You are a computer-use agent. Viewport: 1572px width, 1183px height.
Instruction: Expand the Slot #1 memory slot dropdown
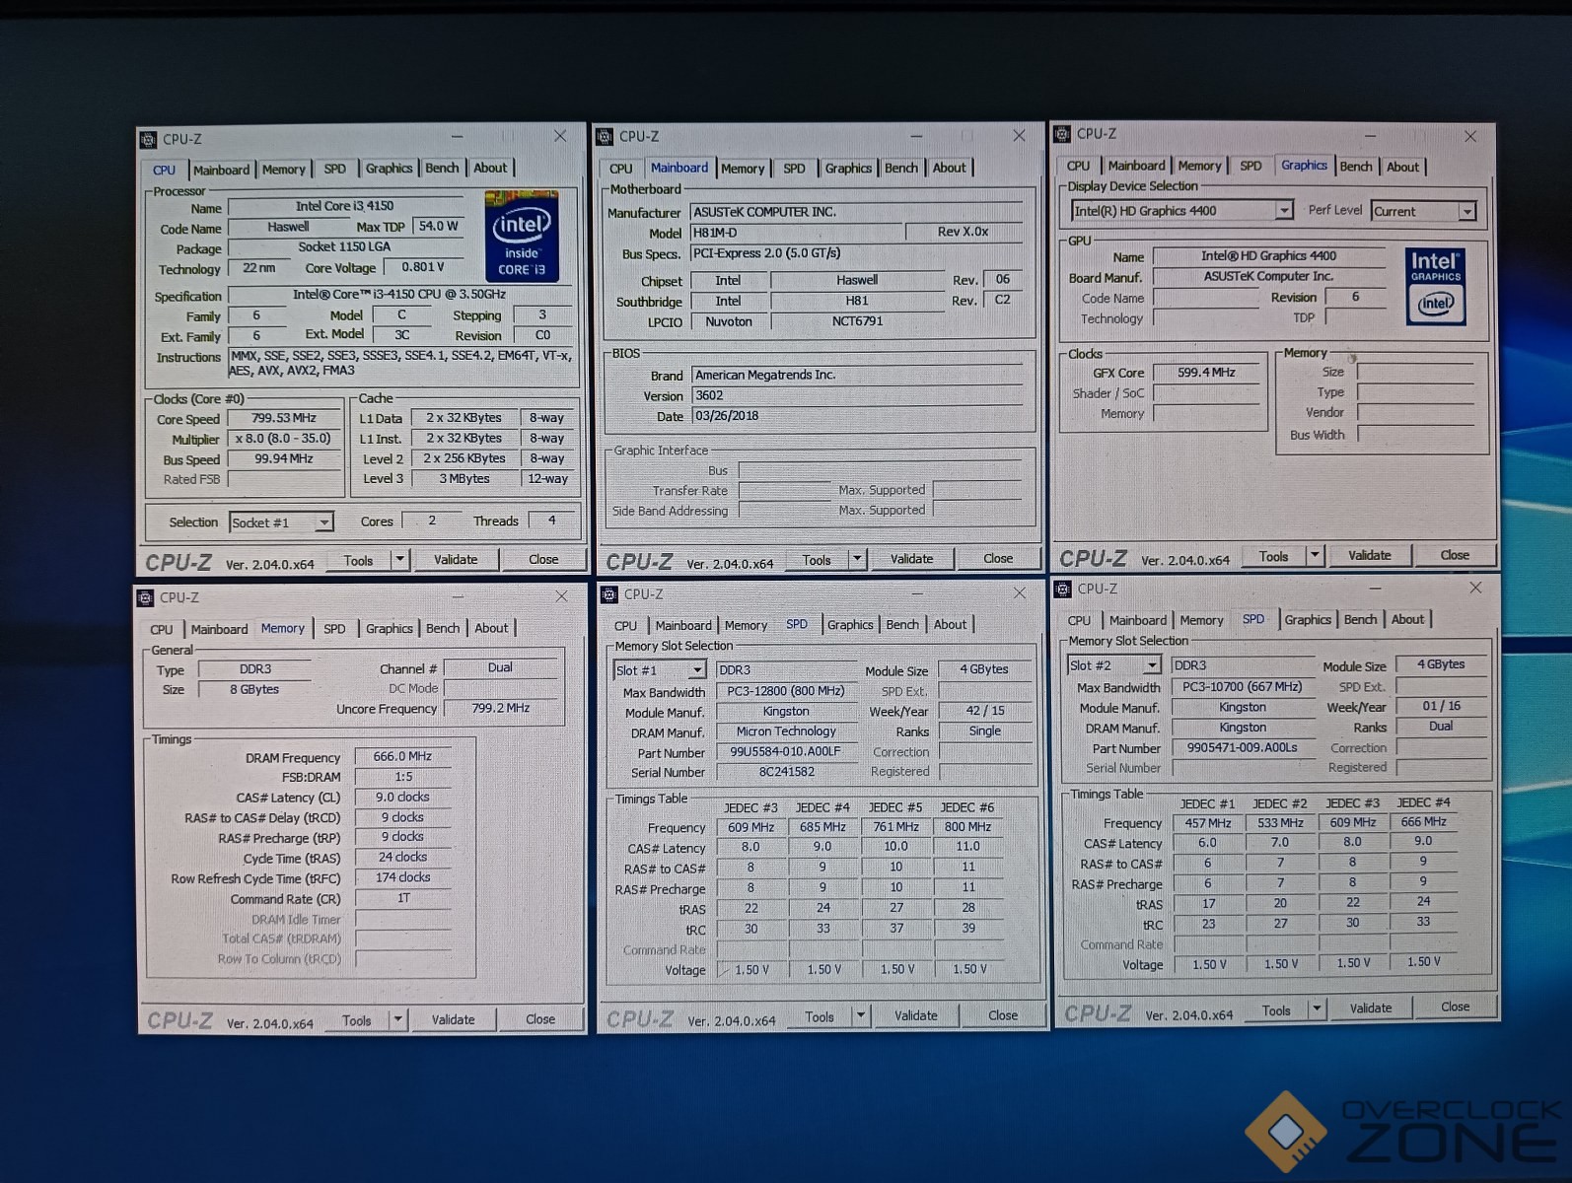coord(697,670)
